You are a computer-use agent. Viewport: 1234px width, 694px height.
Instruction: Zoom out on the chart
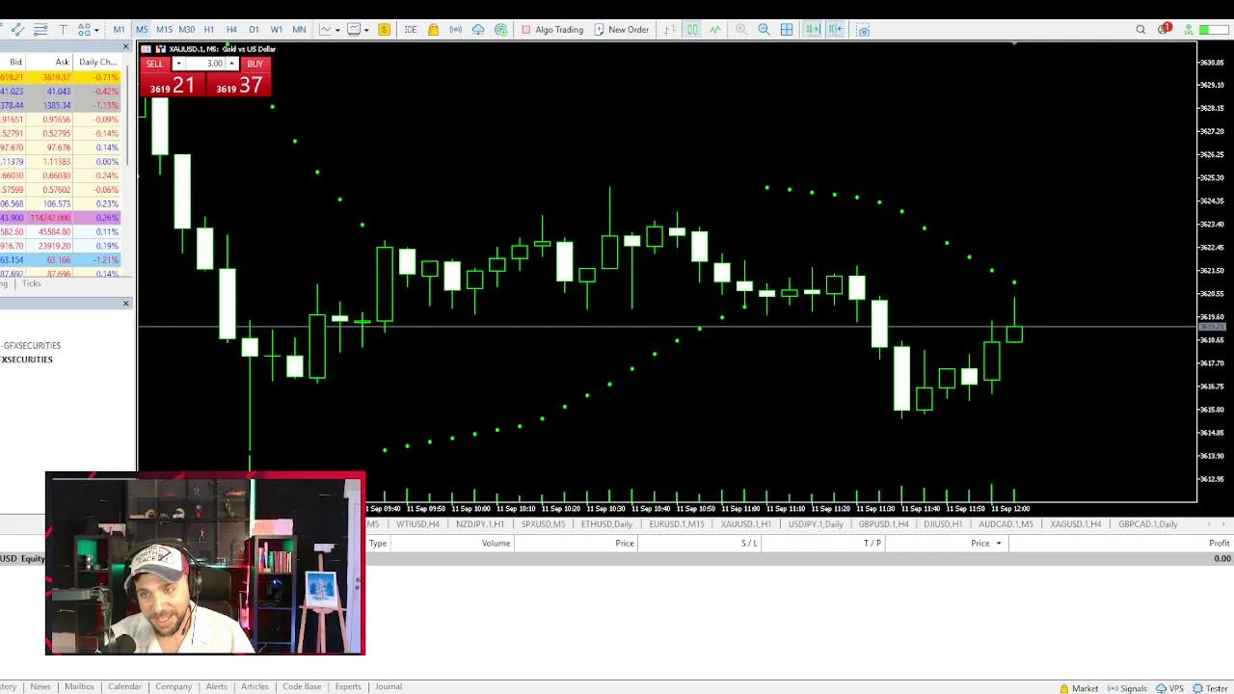pyautogui.click(x=764, y=30)
